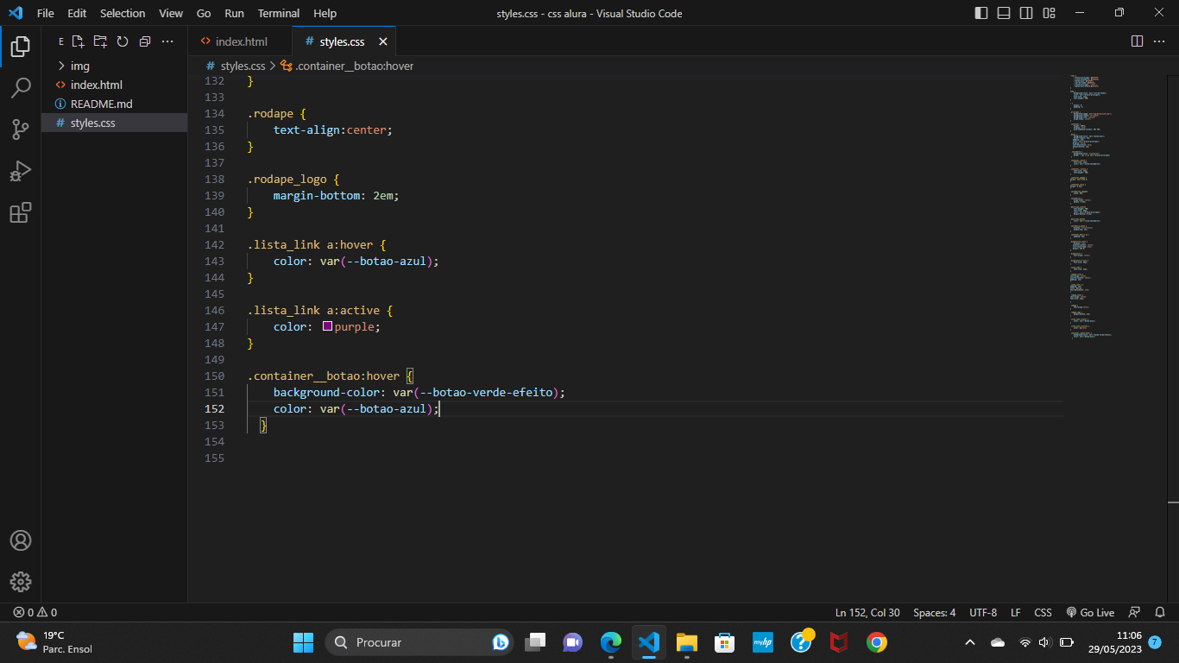Open the Search view in activity bar
The height and width of the screenshot is (663, 1179).
[21, 88]
